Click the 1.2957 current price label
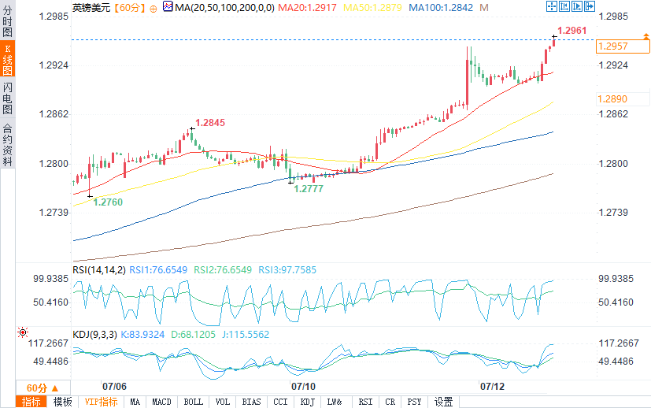 (623, 46)
